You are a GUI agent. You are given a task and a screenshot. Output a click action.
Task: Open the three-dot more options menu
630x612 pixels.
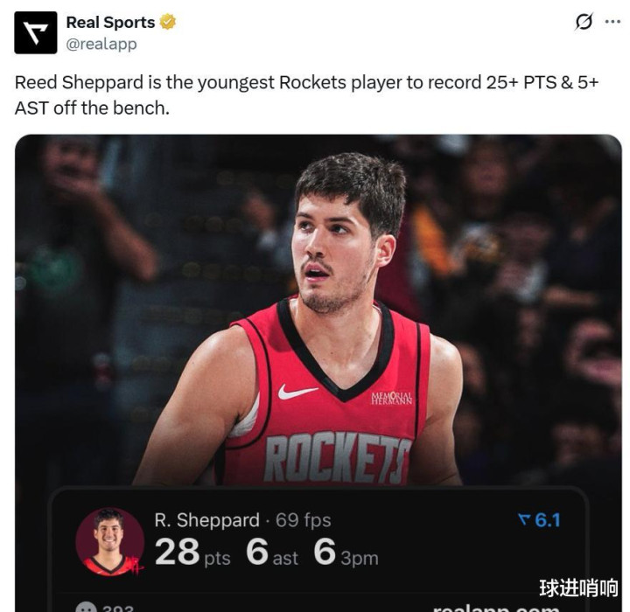tap(612, 22)
